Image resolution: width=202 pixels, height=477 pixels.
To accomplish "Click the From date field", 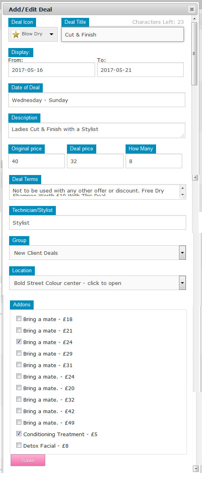I will [x=51, y=69].
